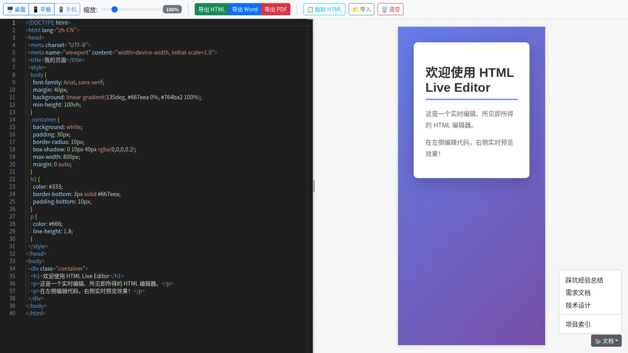This screenshot has height=353, width=628.
Task: Click the 缩放 zoom slider handle
Action: pyautogui.click(x=114, y=9)
